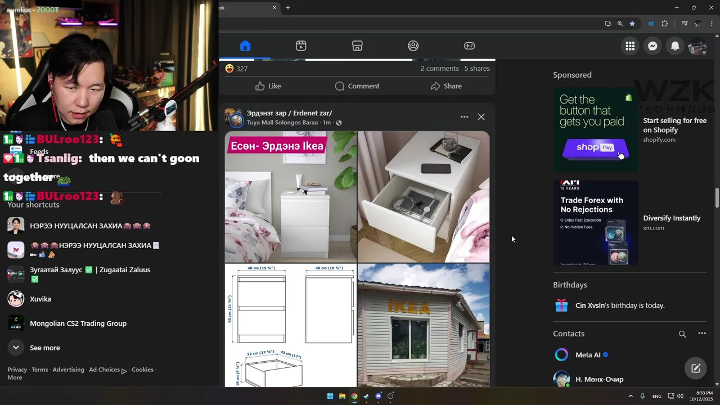The height and width of the screenshot is (405, 720).
Task: Open reaction list showing 327
Action: (236, 69)
